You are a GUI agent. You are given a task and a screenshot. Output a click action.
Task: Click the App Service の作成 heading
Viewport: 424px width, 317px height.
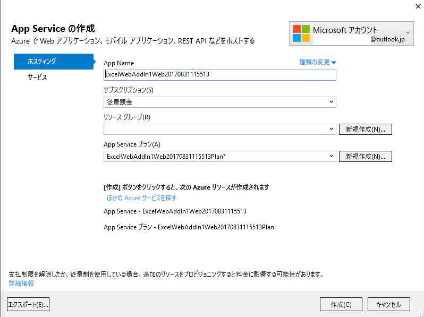(x=53, y=28)
